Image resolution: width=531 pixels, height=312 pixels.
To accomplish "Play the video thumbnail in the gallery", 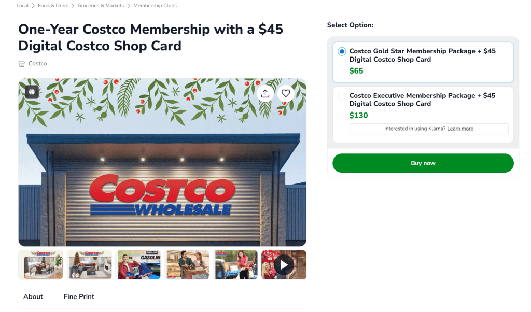I will [284, 265].
